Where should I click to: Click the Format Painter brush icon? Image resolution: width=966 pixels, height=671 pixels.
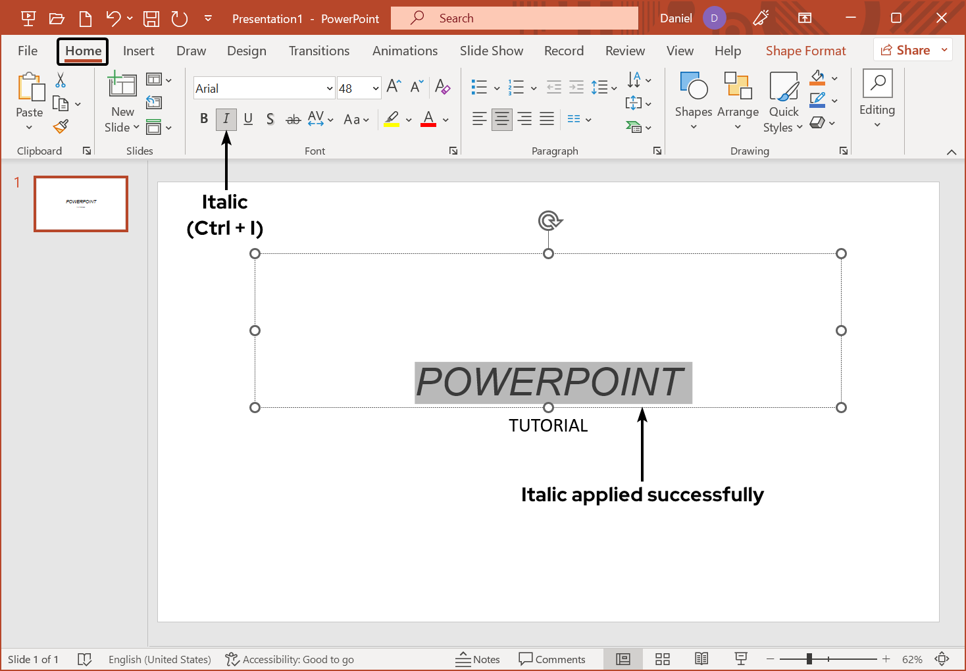pos(61,126)
